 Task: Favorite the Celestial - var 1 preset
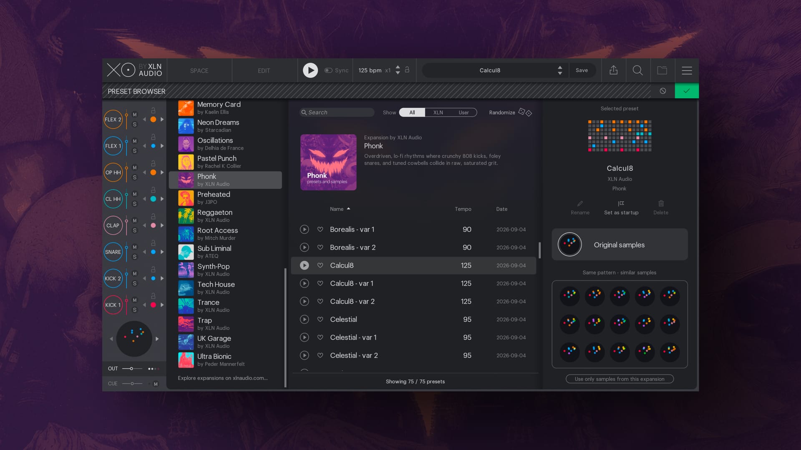point(320,337)
